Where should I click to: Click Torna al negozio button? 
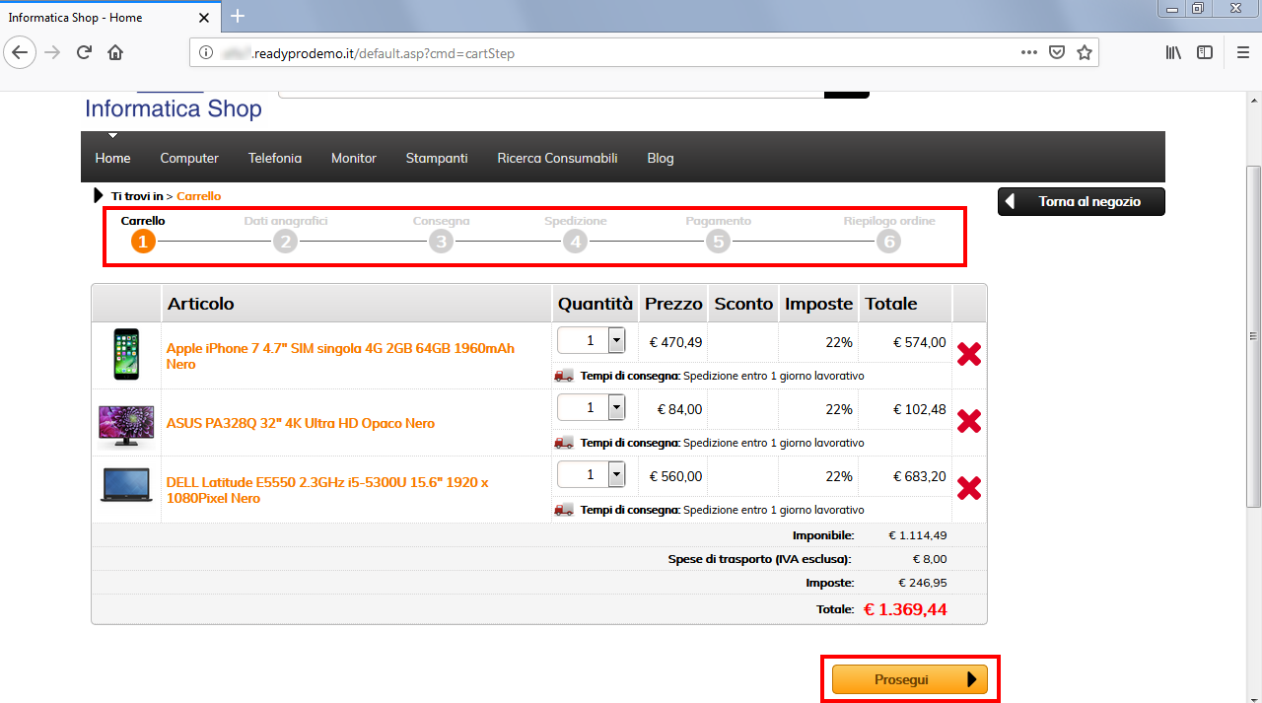coord(1082,201)
